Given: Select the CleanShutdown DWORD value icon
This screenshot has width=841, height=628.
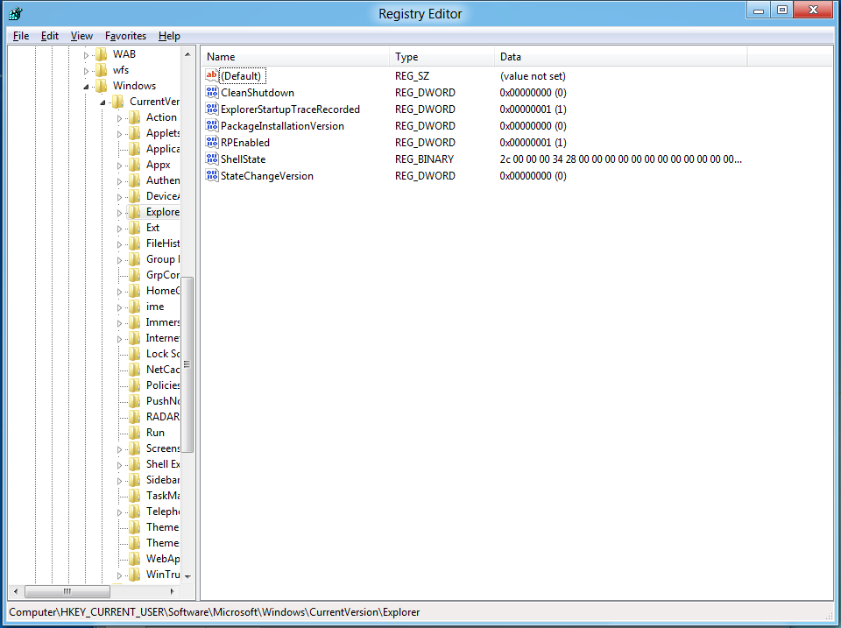Looking at the screenshot, I should (211, 93).
